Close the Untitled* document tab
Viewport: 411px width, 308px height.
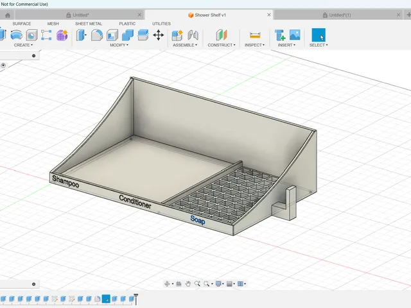point(139,15)
